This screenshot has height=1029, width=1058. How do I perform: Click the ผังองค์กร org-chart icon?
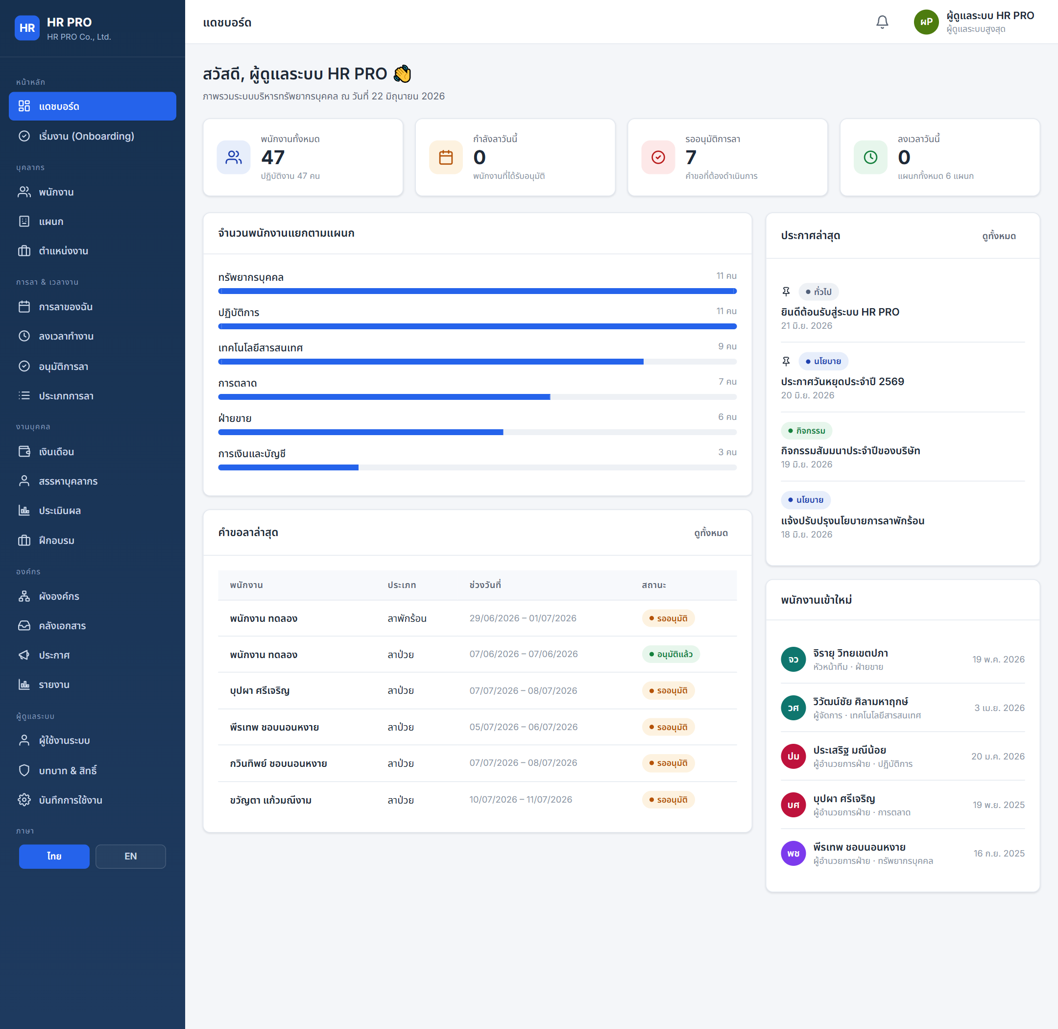coord(24,596)
